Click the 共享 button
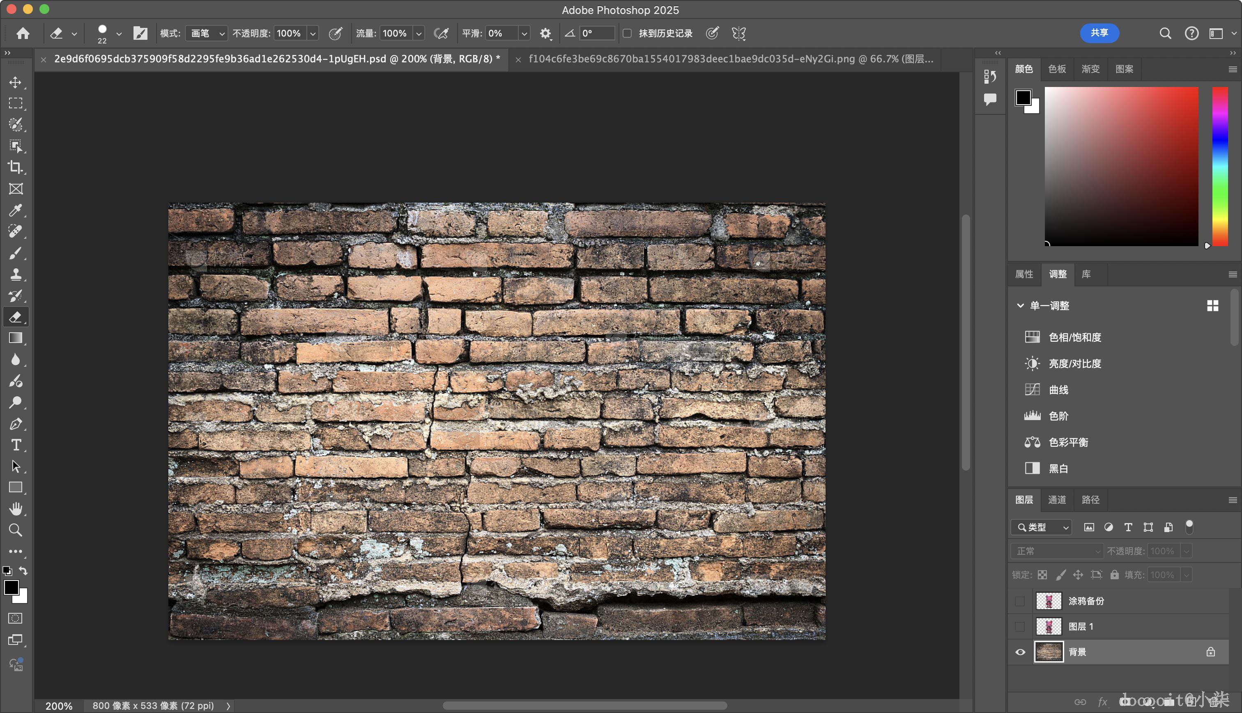This screenshot has width=1242, height=713. pos(1099,33)
